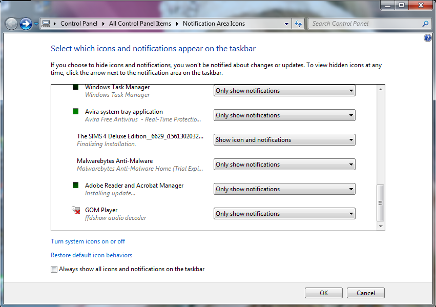Screen dimensions: 436x307
Task: Enable Always show all icons checkbox
Action: 54,269
